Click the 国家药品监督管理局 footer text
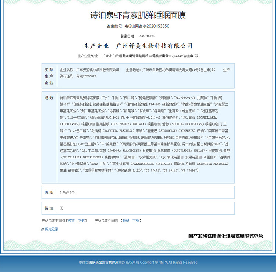Viewport: 276px width, 272px height. coord(103,262)
